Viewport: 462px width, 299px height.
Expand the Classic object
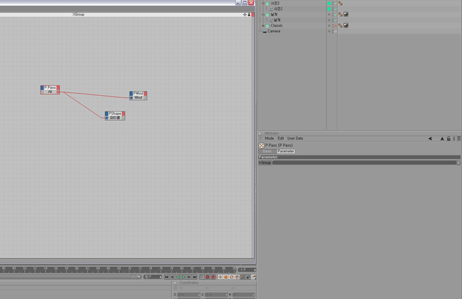[x=263, y=25]
